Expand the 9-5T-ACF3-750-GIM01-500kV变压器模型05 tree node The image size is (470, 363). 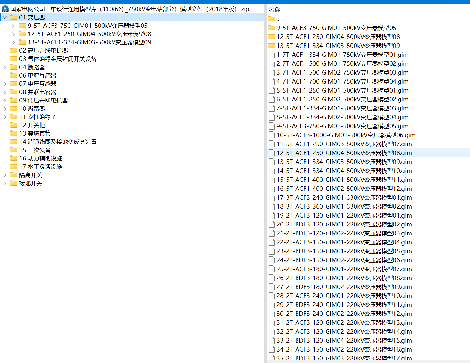tap(13, 26)
